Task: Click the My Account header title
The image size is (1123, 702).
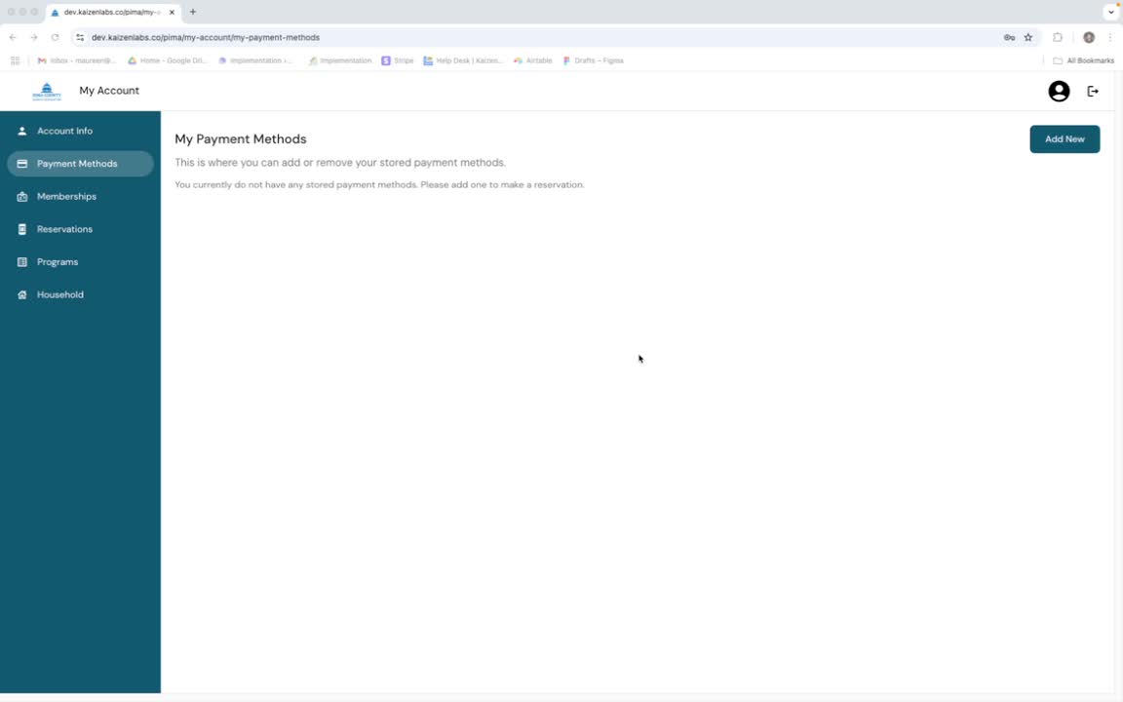Action: point(109,91)
